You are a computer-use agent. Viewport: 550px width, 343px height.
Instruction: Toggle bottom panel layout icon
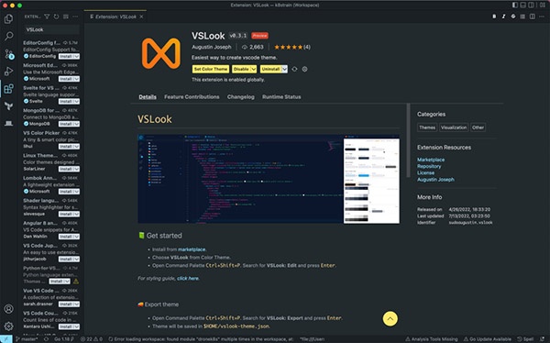tap(523, 5)
